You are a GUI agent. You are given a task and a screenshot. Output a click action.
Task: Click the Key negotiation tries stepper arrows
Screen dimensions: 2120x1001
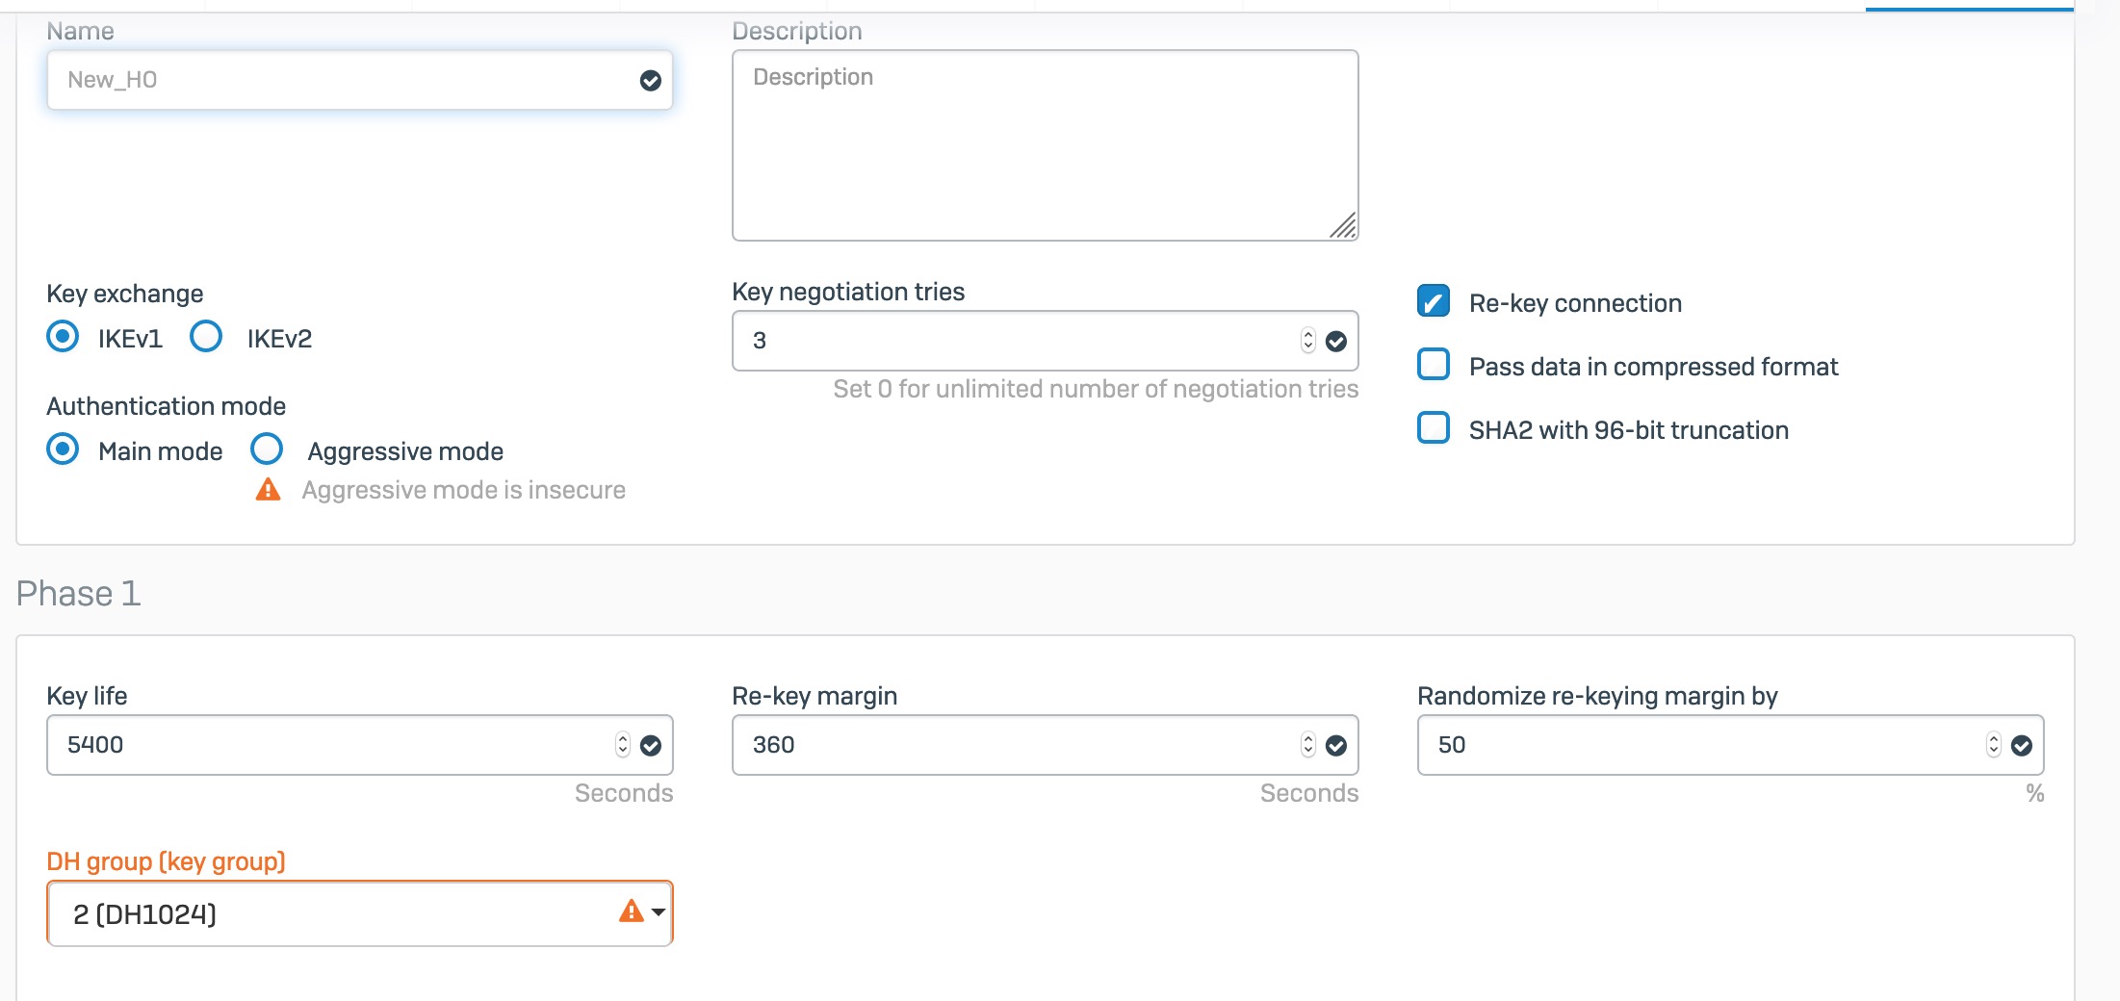[x=1307, y=341]
